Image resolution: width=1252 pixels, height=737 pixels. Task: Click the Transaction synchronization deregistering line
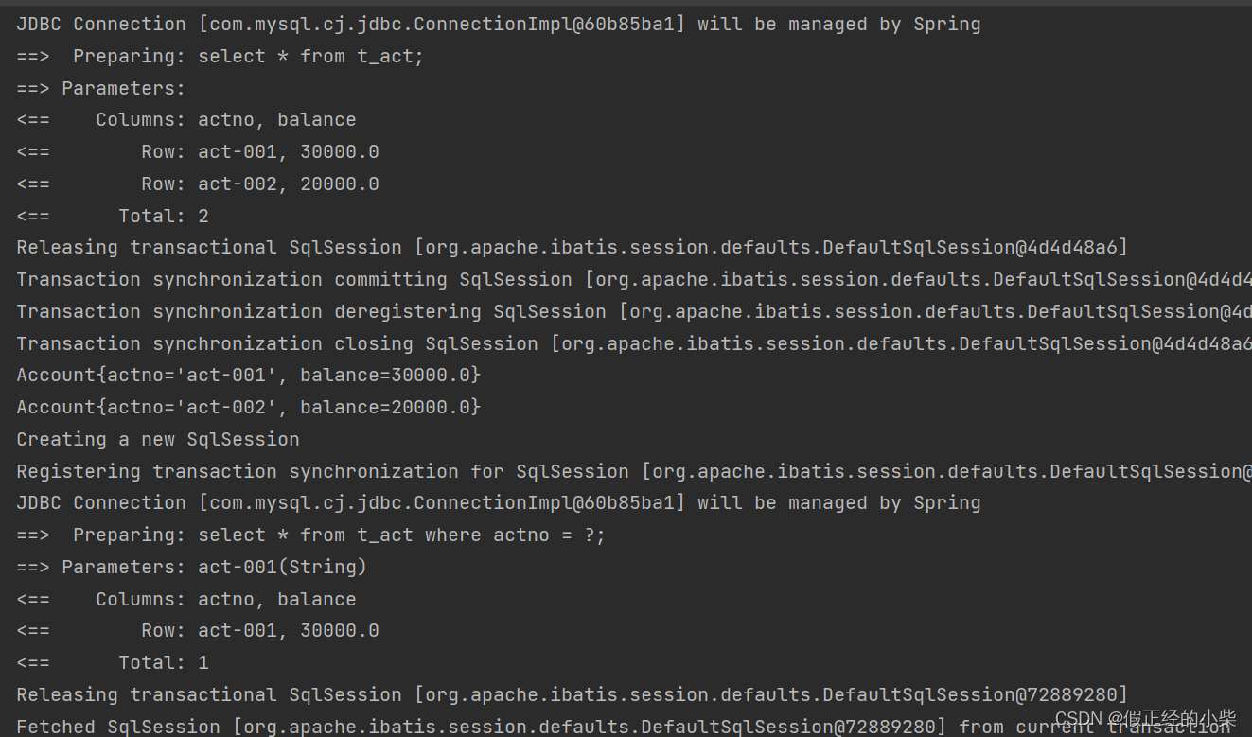(x=634, y=312)
